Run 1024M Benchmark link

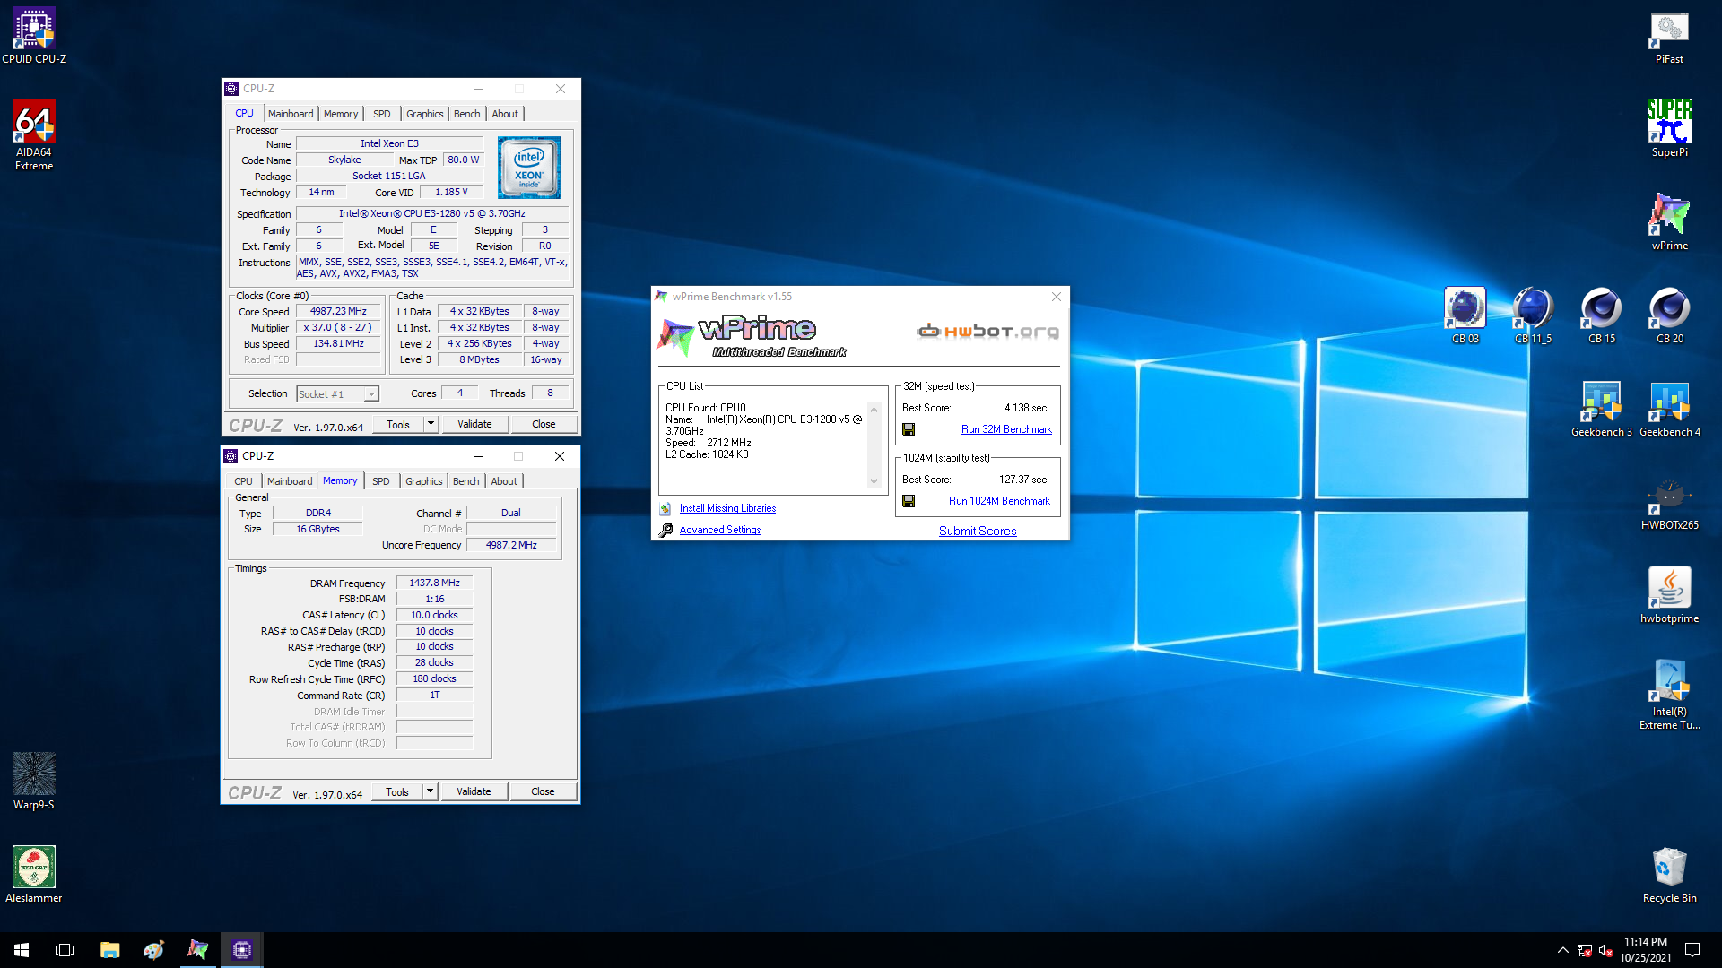click(x=999, y=501)
